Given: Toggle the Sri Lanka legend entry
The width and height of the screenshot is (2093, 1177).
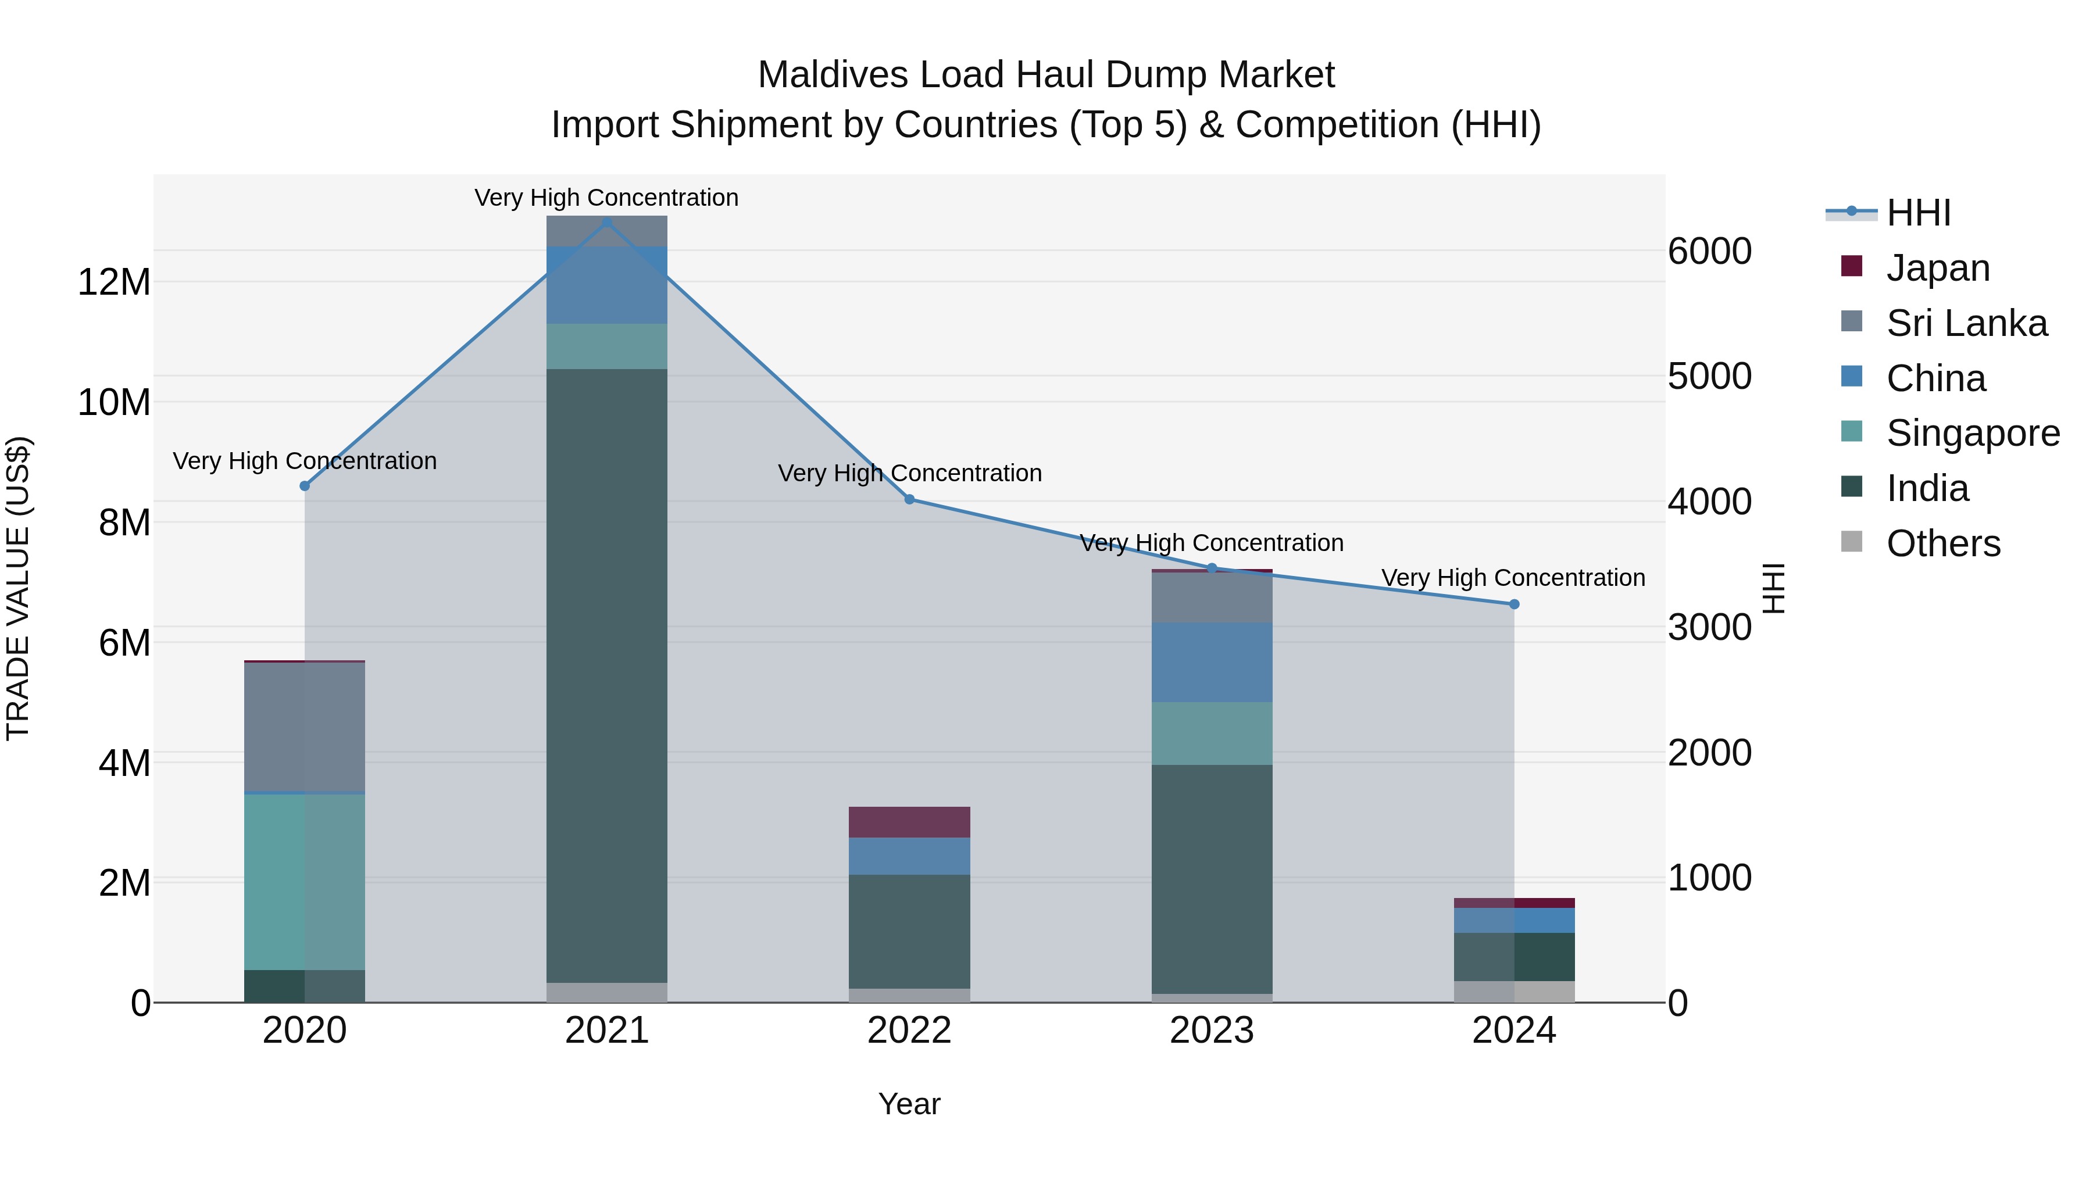Looking at the screenshot, I should coord(1944,323).
